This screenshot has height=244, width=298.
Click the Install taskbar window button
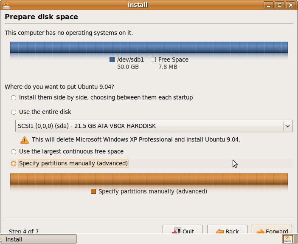point(38,239)
